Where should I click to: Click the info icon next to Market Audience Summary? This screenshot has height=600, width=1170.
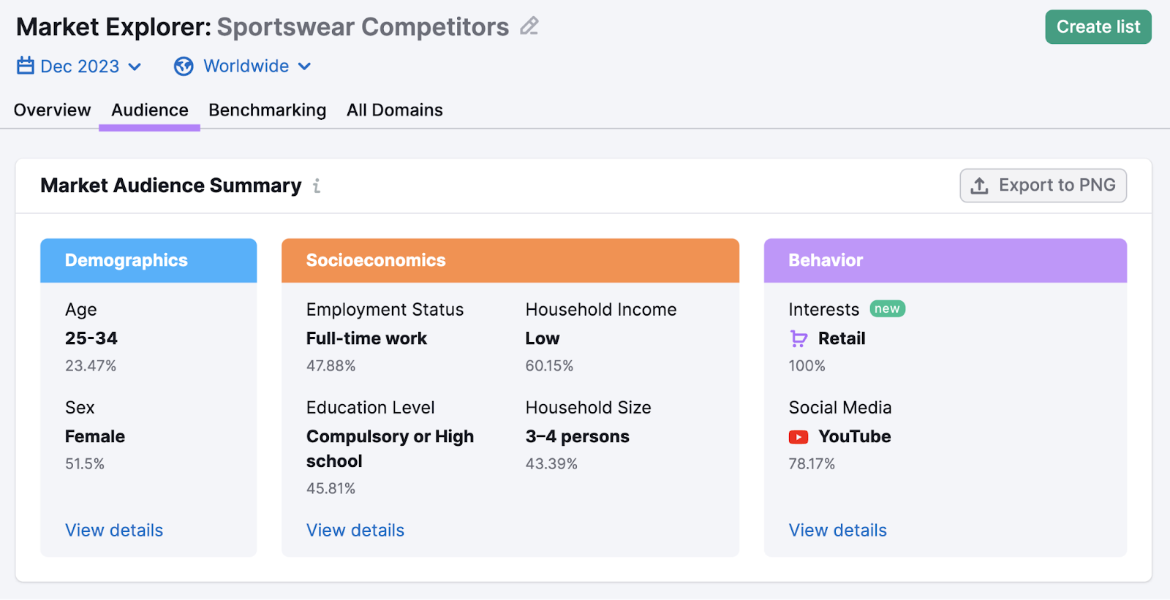(x=317, y=186)
